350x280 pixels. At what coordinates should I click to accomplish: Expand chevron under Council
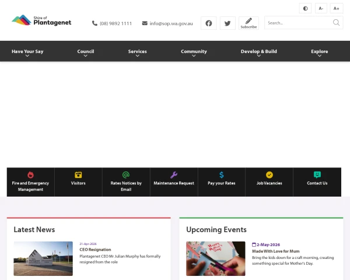coord(86,56)
